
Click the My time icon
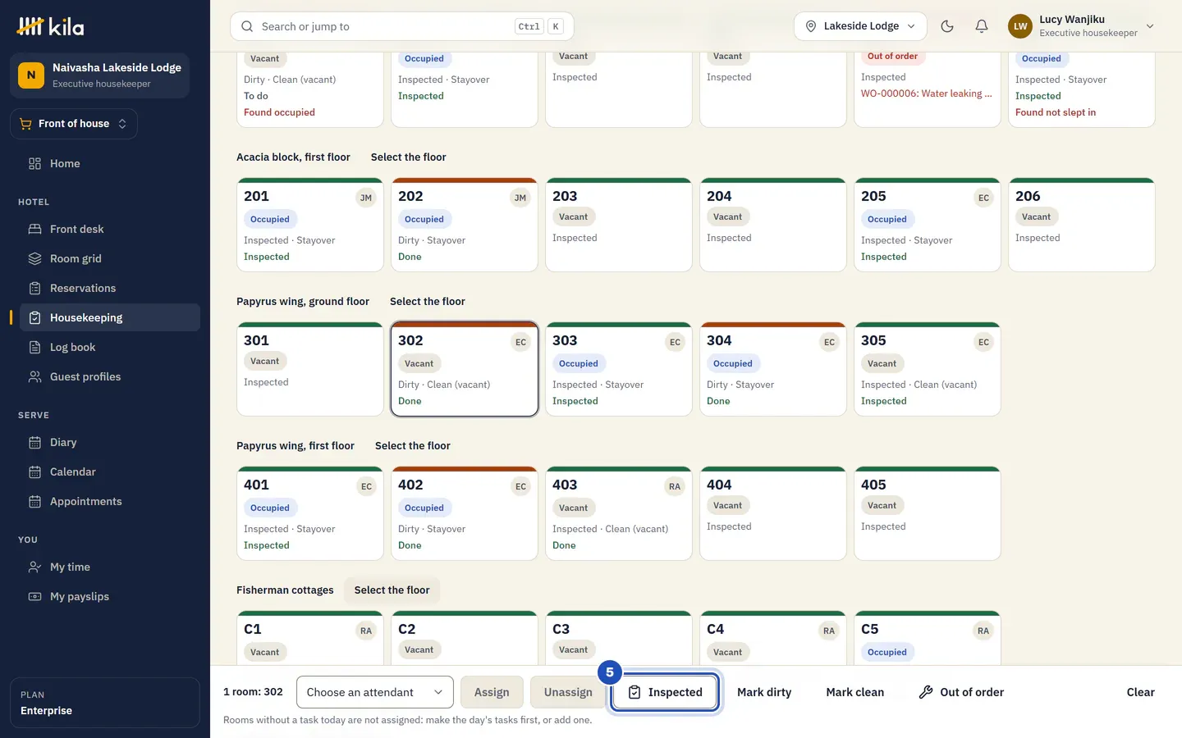[35, 567]
